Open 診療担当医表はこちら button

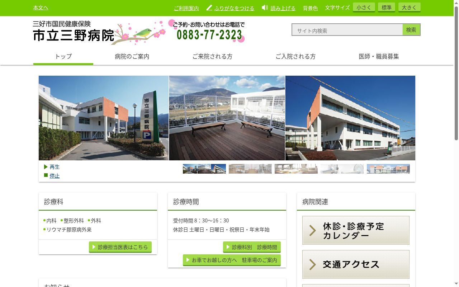pos(120,247)
